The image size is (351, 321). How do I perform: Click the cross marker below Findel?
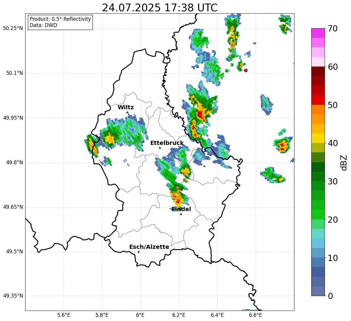click(x=181, y=214)
